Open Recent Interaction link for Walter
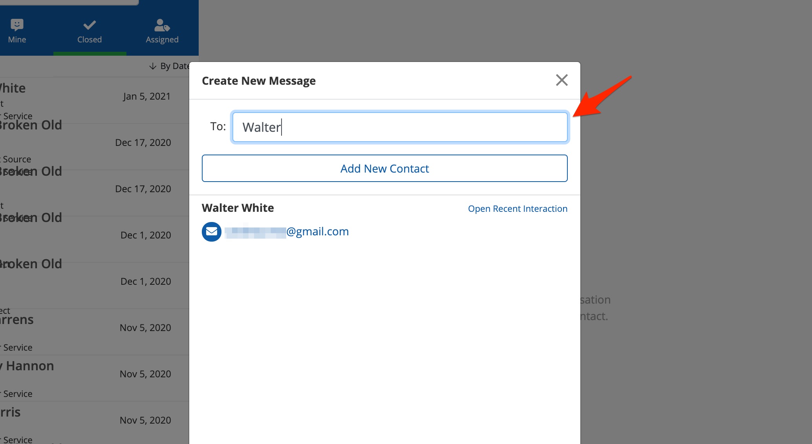812x444 pixels. click(517, 209)
